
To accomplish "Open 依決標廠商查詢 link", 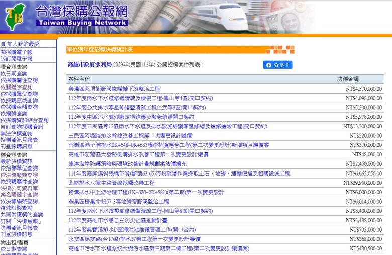I will tap(19, 175).
